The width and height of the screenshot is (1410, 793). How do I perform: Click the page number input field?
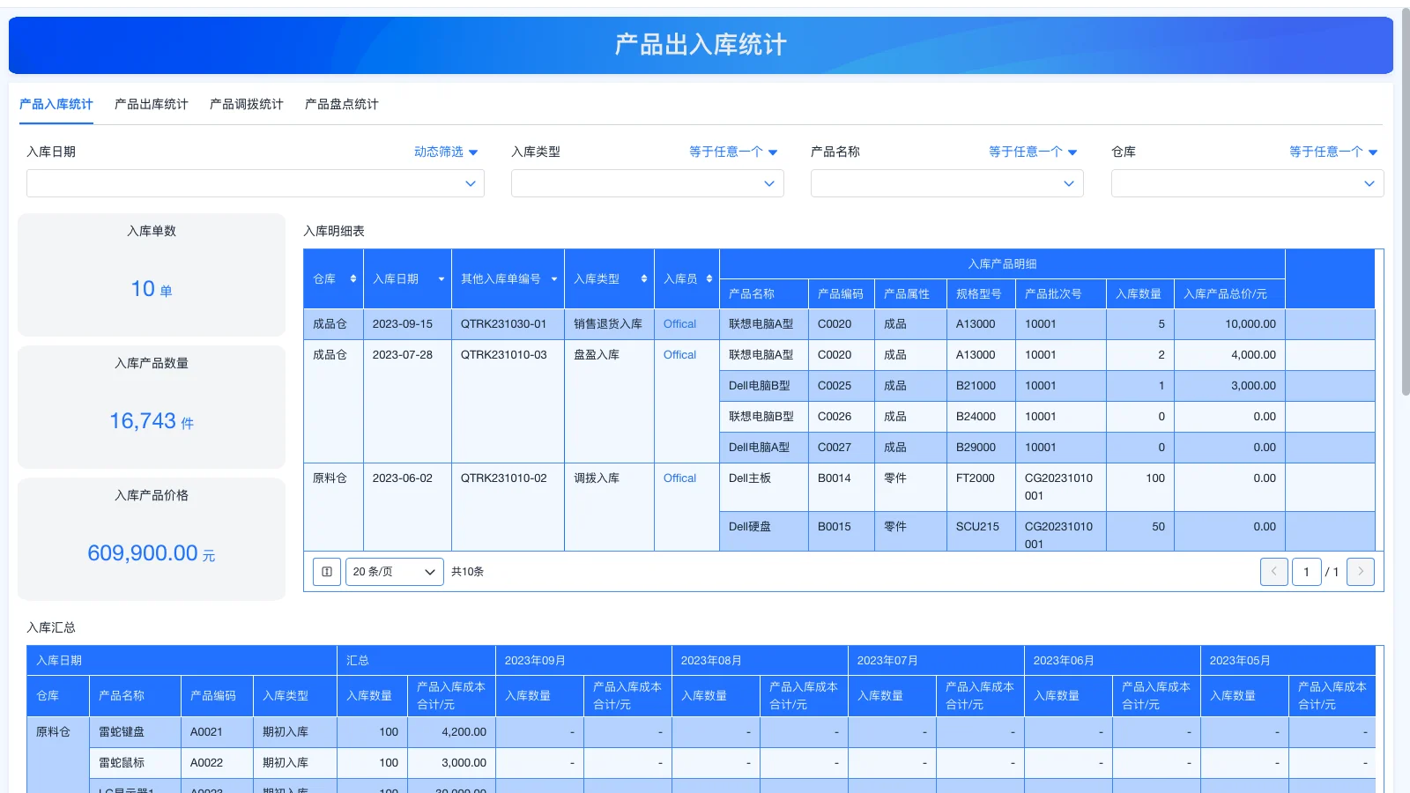(x=1307, y=571)
